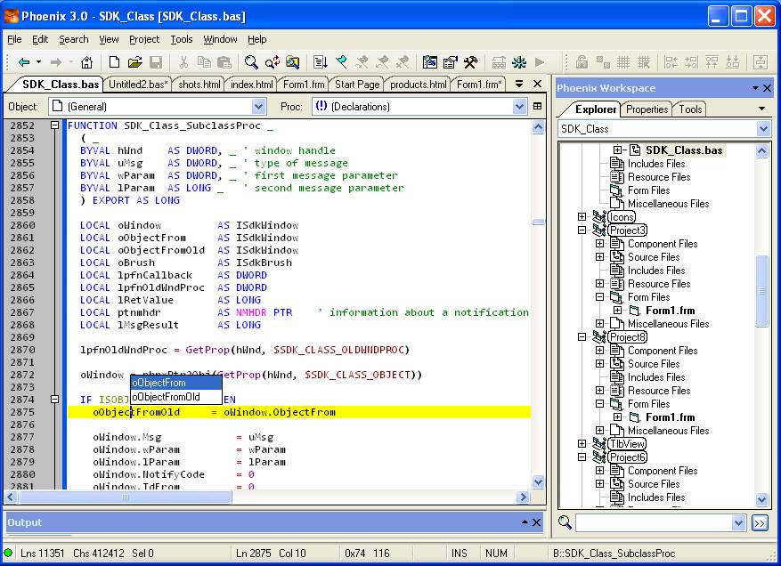The image size is (781, 566).
Task: Toggle bookmark with the cyan flag icon
Action: coord(341,62)
